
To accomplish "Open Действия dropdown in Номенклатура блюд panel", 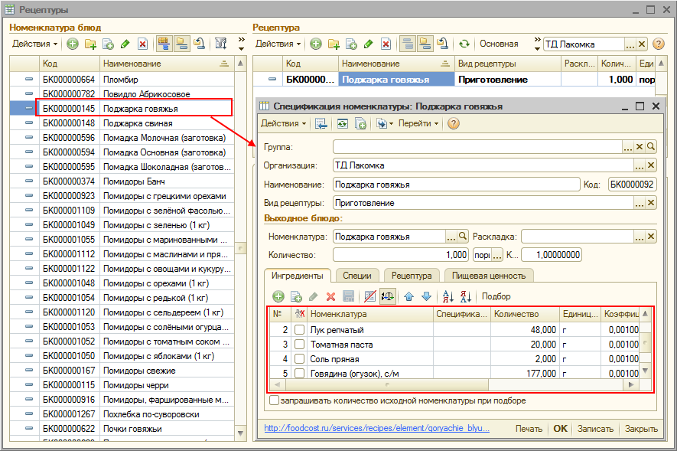I will 34,44.
